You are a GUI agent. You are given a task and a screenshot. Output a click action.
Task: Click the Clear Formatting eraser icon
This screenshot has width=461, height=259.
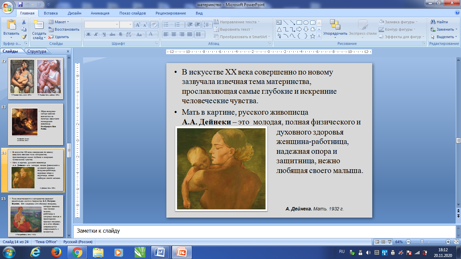154,25
